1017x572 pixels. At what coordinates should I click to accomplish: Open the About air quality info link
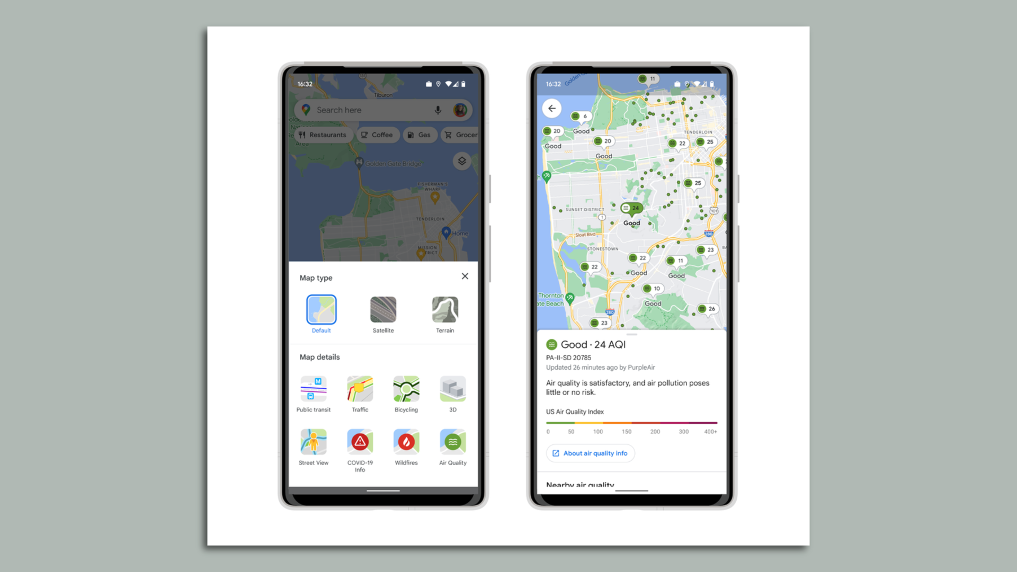590,453
